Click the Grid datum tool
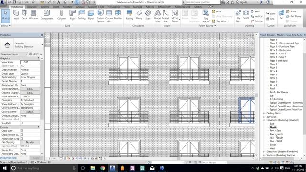Screen dimensions: 306x172 (x=271, y=19)
